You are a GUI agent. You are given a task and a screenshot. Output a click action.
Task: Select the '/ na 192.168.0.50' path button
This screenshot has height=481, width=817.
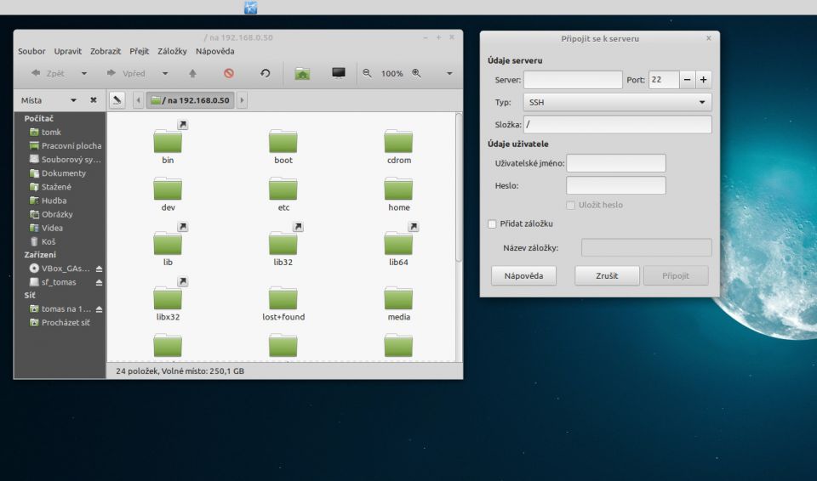[190, 100]
